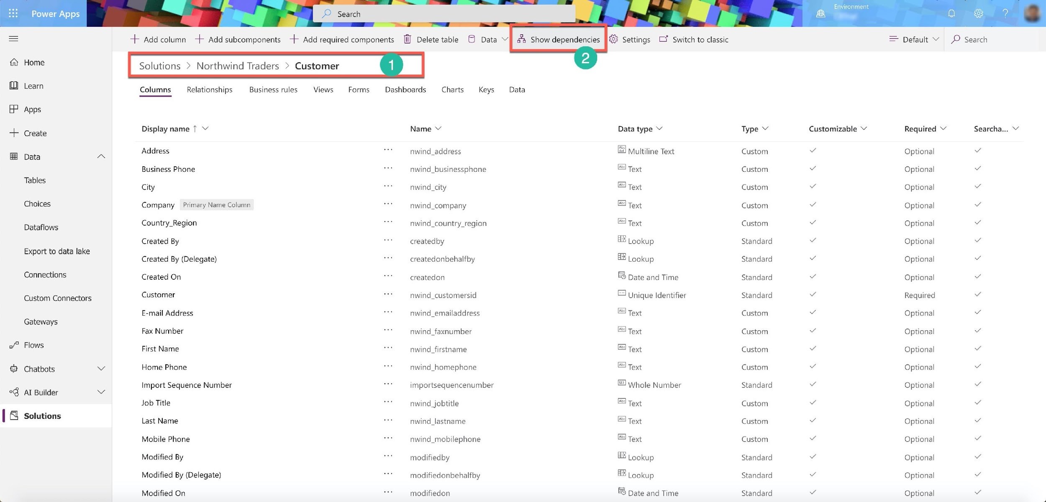The image size is (1046, 502).
Task: Open Tables under Data in sidebar
Action: (35, 180)
